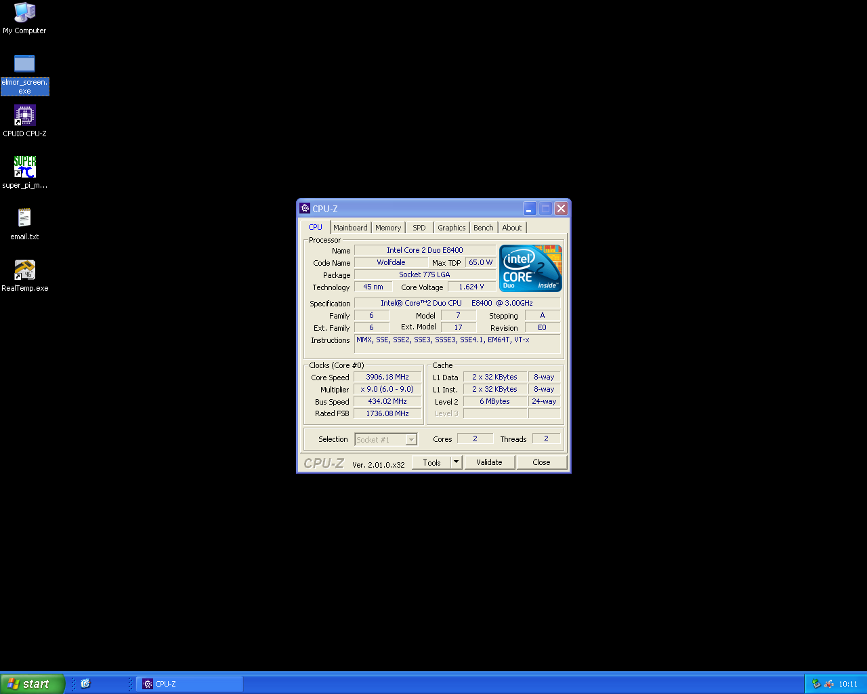Open the SPD tab
The height and width of the screenshot is (694, 867).
tap(419, 228)
